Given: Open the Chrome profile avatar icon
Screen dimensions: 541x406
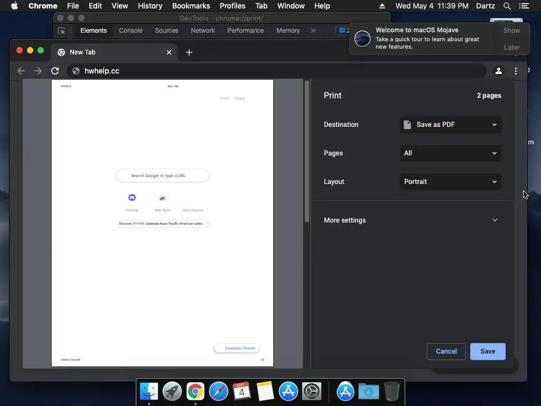Looking at the screenshot, I should pos(499,71).
